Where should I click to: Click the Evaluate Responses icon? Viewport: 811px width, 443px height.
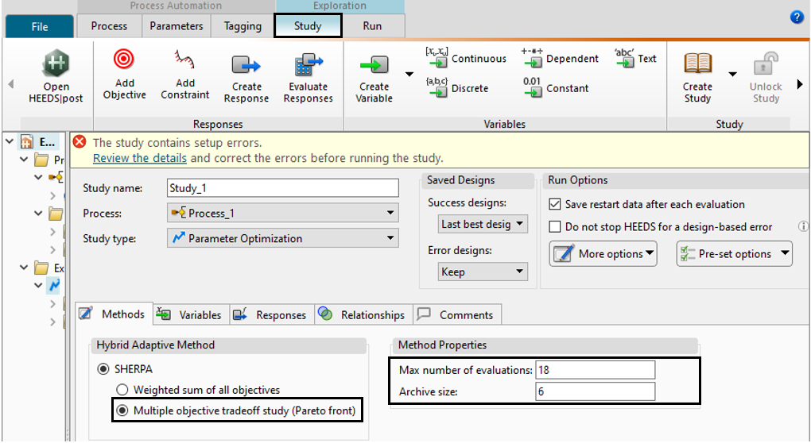308,65
